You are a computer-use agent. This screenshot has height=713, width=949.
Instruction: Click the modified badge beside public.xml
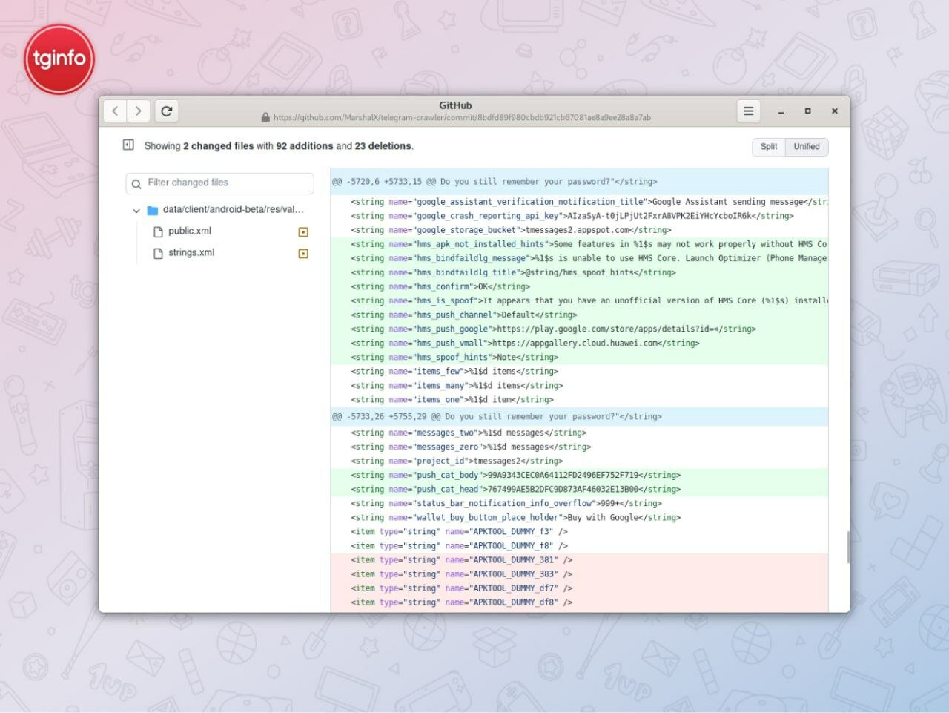(302, 231)
